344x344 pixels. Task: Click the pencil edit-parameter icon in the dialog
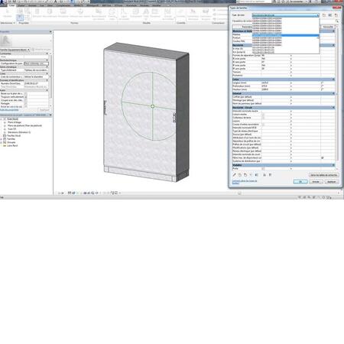coord(235,175)
